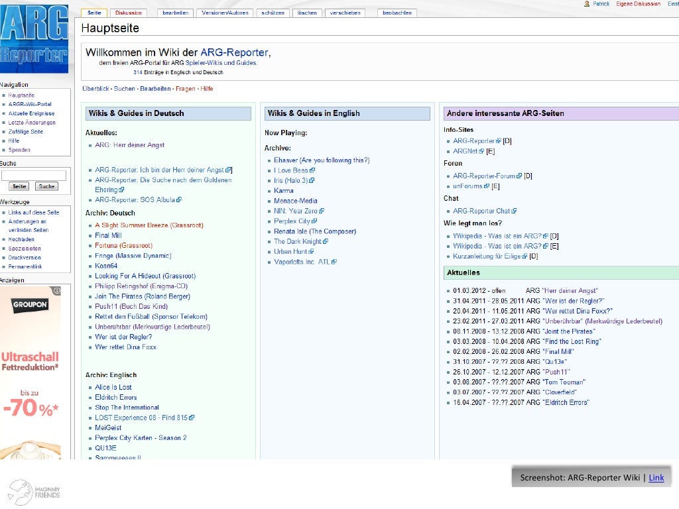679x509 pixels.
Task: Open ARG-Reporter-Forum link
Action: pos(487,176)
